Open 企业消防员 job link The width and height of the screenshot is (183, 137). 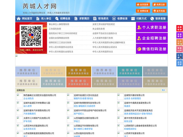click(28, 98)
